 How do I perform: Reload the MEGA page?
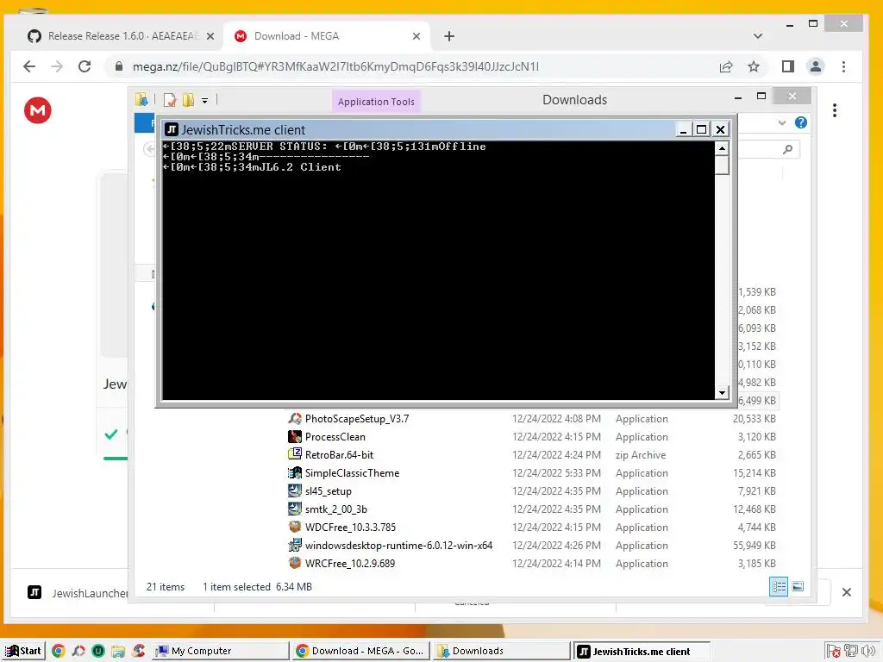tap(85, 66)
